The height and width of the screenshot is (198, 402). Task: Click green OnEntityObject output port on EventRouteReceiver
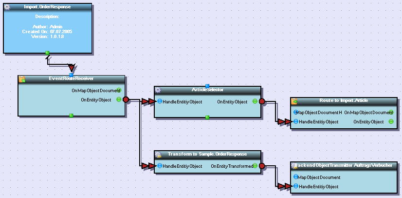pos(119,99)
